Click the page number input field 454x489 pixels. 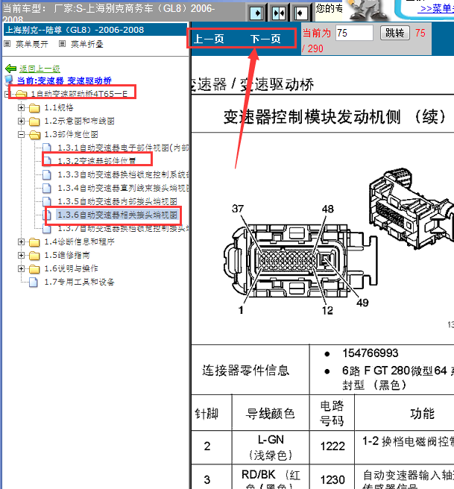click(x=354, y=33)
